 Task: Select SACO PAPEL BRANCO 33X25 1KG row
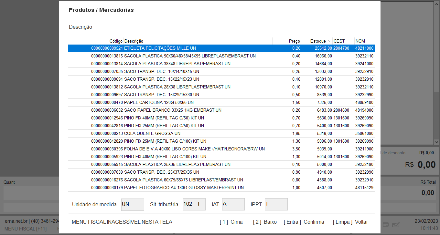(x=221, y=110)
